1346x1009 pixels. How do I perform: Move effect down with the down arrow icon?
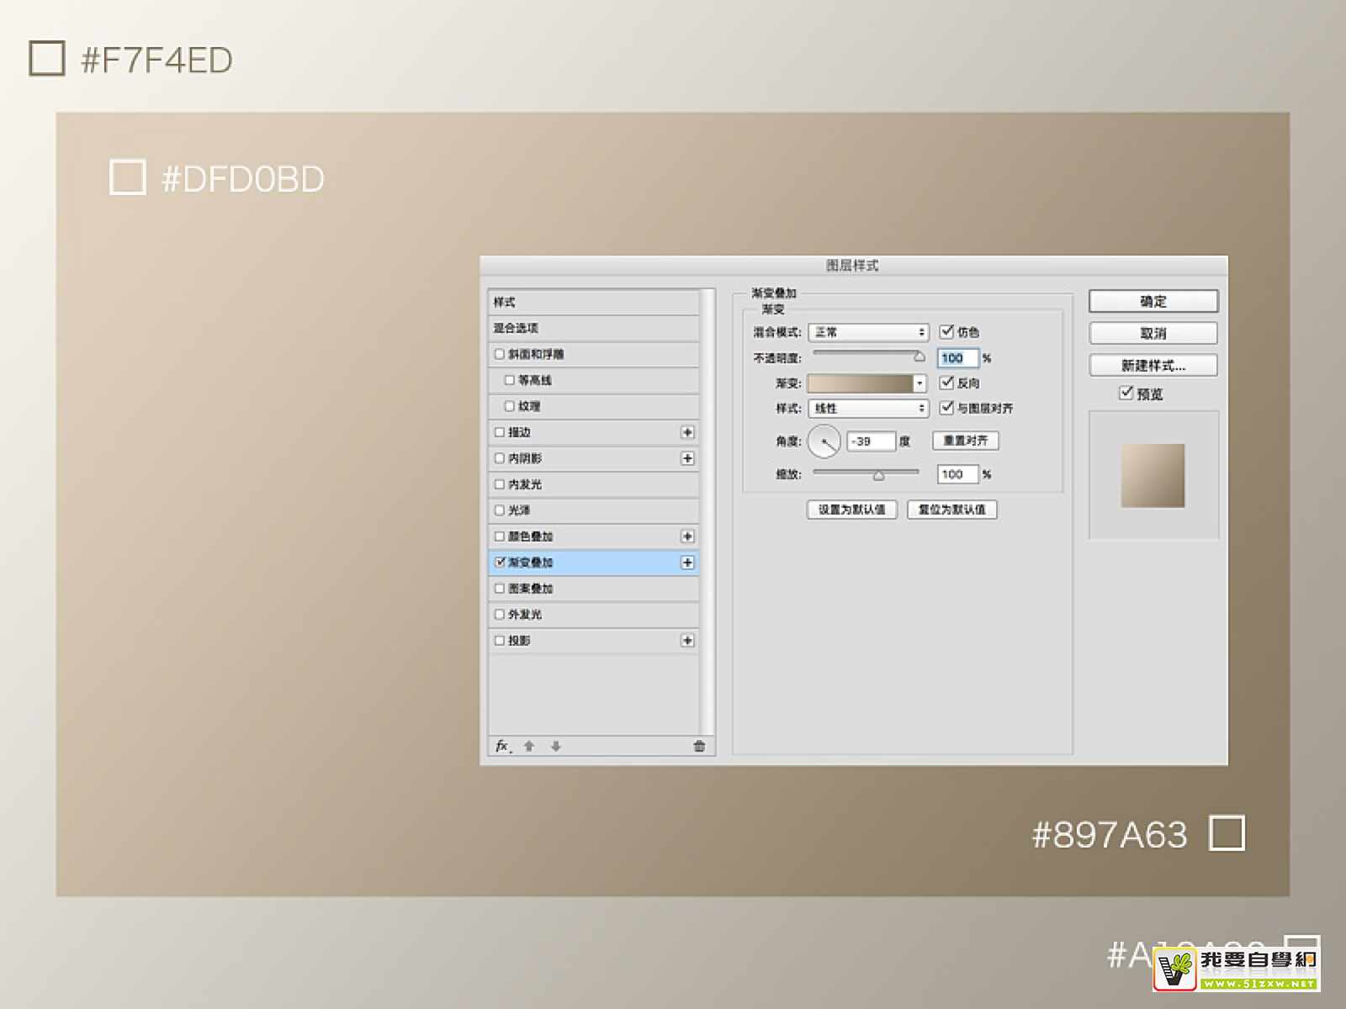pos(556,746)
